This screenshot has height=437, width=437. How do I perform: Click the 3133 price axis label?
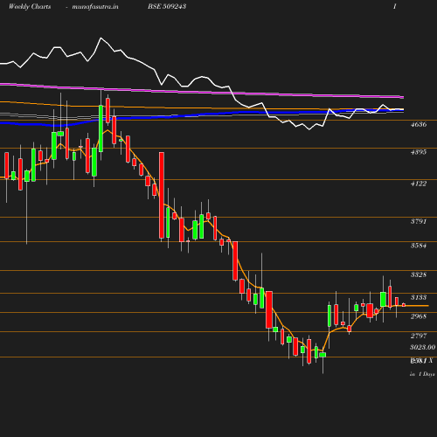coord(419,297)
